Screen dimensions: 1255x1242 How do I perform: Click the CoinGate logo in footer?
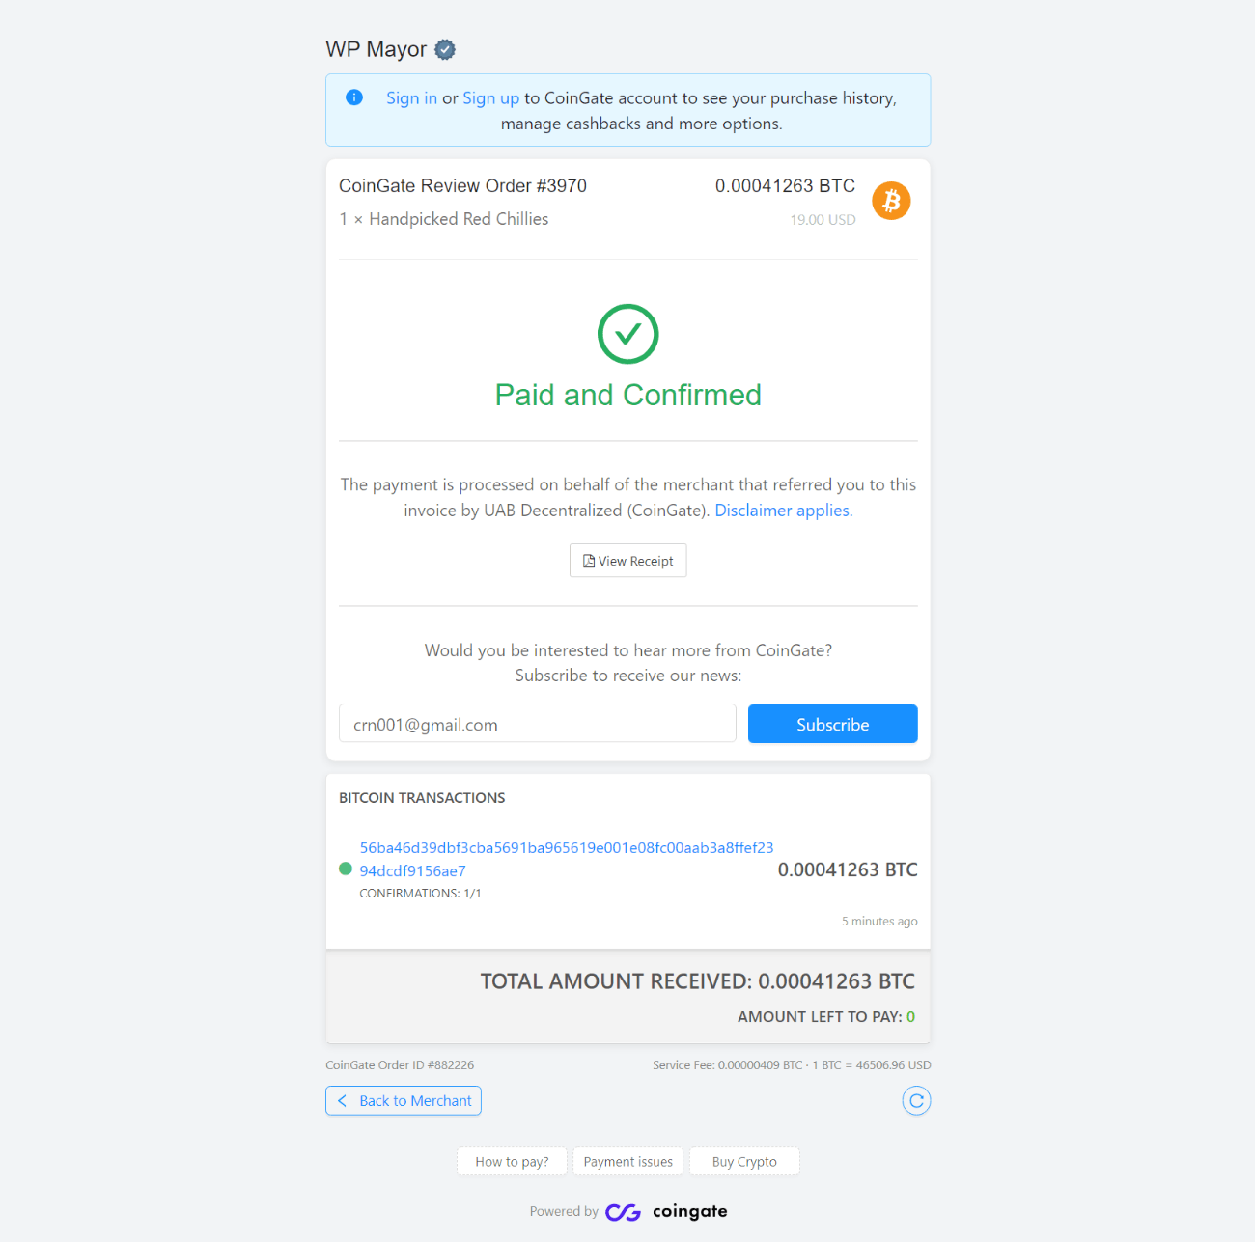coord(666,1212)
